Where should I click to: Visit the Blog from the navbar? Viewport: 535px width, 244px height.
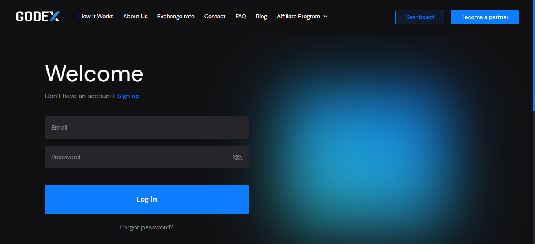tap(261, 17)
